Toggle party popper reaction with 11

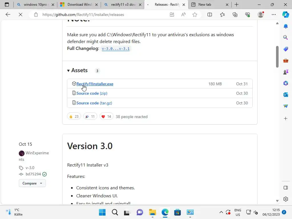click(90, 117)
